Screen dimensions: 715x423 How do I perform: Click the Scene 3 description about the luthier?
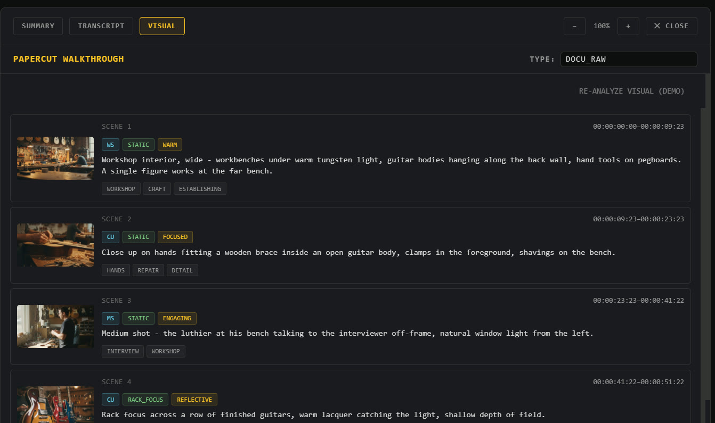click(x=347, y=334)
